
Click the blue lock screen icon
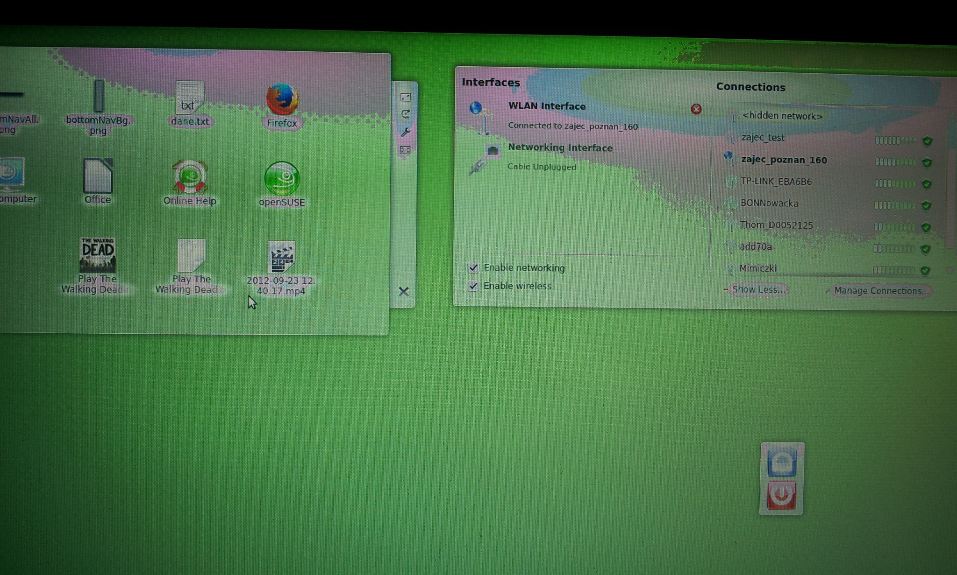[782, 463]
